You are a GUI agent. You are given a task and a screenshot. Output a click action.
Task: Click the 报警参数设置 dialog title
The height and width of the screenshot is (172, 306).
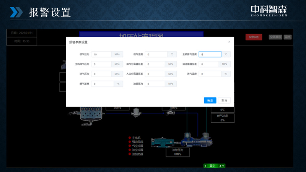78,42
